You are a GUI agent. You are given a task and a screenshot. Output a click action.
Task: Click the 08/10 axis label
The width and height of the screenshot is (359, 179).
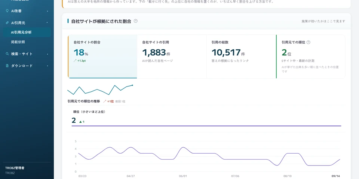point(288,176)
